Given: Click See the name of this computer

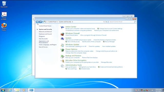Looking at the screenshot, I should click(91, 42).
